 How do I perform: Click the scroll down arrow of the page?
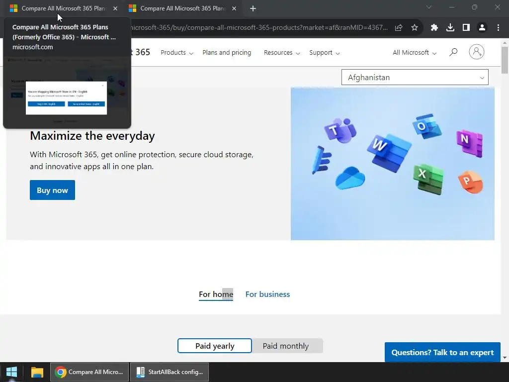pos(505,358)
